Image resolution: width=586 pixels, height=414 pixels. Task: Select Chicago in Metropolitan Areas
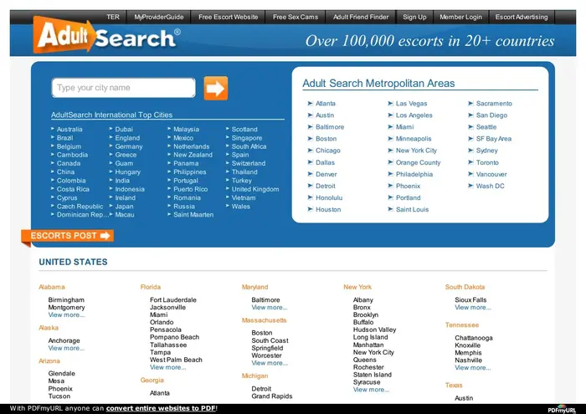pyautogui.click(x=328, y=151)
